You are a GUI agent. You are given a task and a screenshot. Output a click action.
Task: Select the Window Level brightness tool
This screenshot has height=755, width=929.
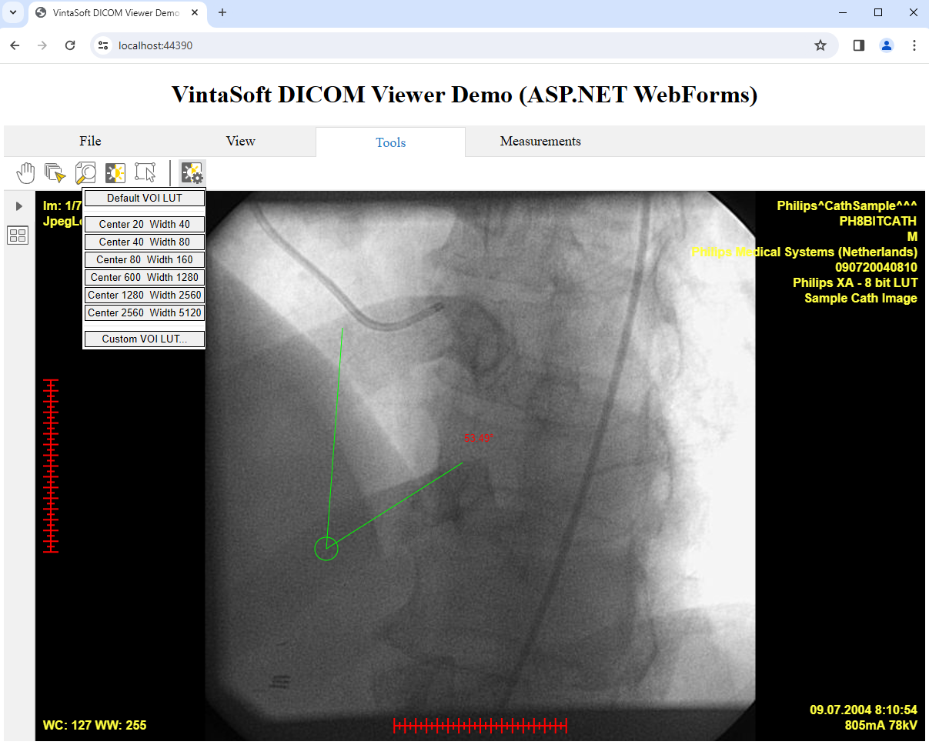tap(115, 173)
